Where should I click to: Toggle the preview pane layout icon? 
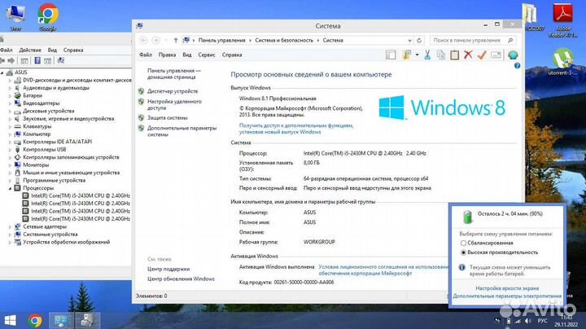pos(391,55)
